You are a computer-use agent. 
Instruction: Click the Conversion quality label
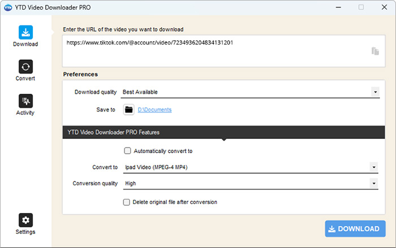click(x=95, y=184)
